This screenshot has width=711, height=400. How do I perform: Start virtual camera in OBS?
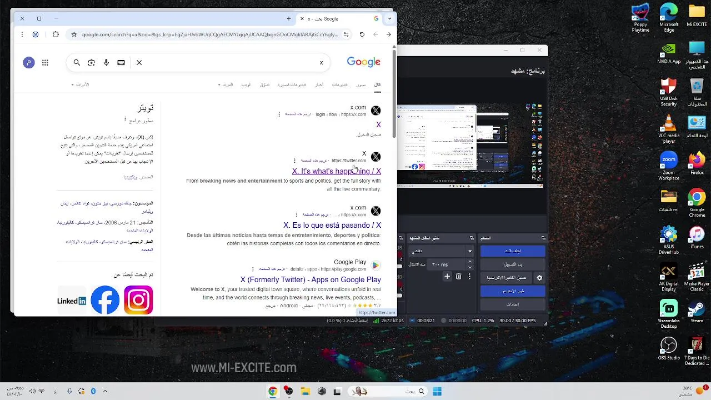(506, 278)
